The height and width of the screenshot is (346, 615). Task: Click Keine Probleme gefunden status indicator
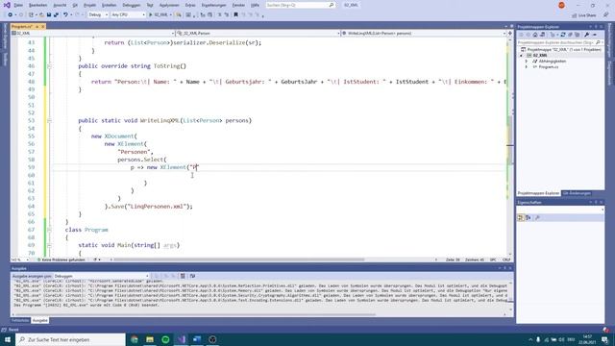click(x=61, y=259)
